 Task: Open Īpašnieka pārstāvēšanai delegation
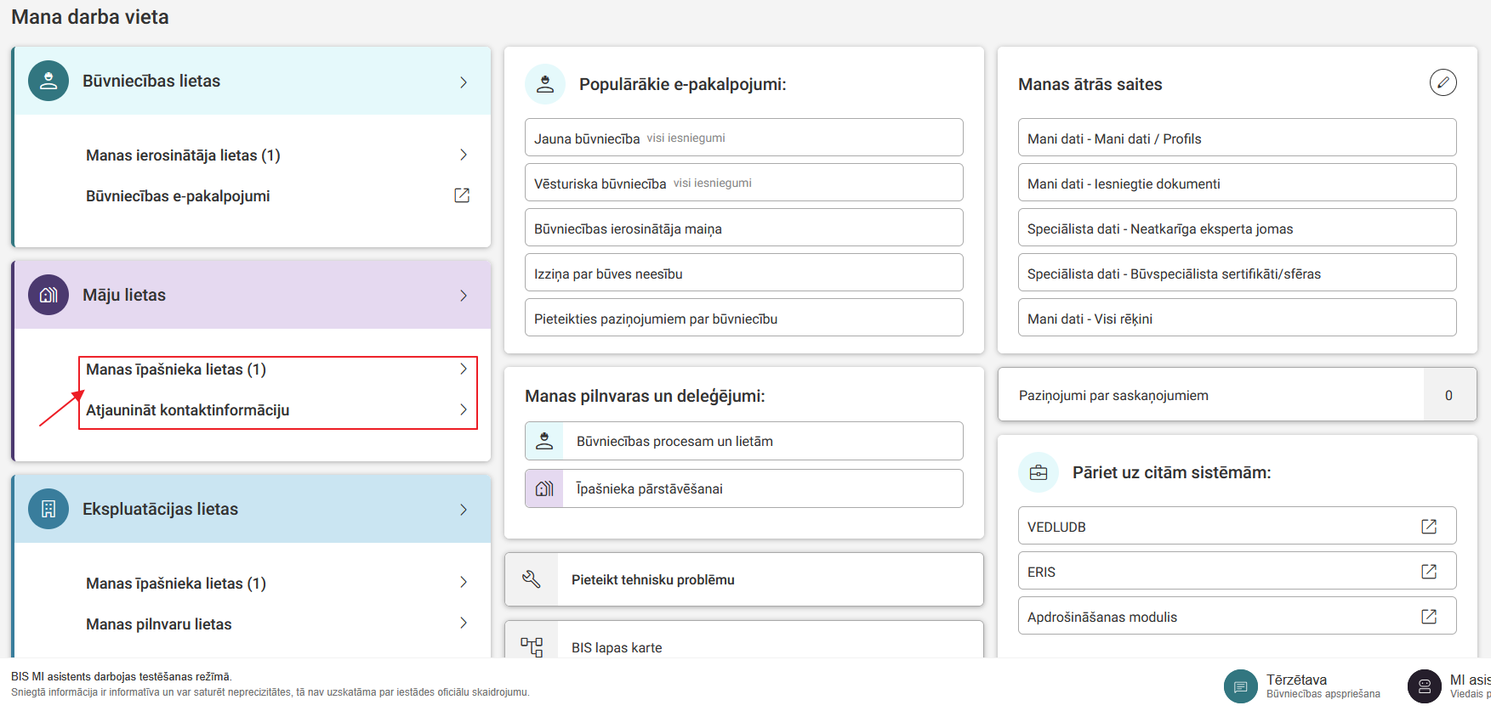[649, 488]
